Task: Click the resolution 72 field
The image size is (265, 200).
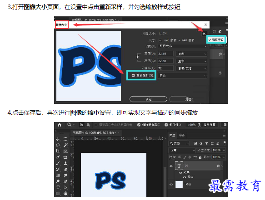Action: [165, 68]
